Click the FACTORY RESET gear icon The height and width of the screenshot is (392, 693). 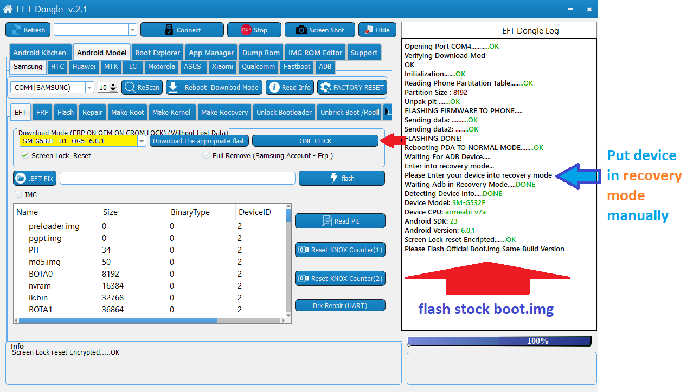[325, 87]
